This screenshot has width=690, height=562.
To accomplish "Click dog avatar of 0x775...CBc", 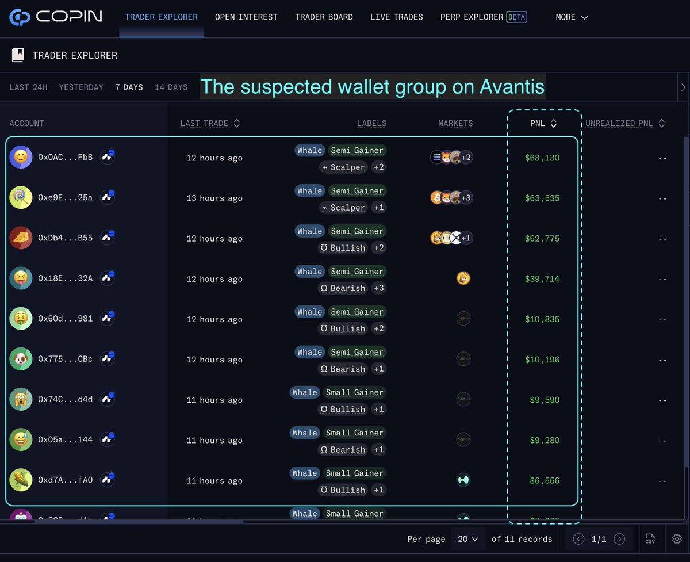I will point(21,359).
